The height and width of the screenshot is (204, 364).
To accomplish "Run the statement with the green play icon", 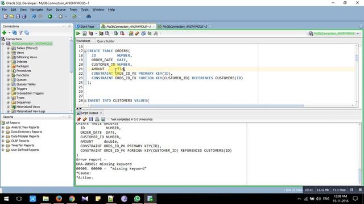I will (x=78, y=33).
